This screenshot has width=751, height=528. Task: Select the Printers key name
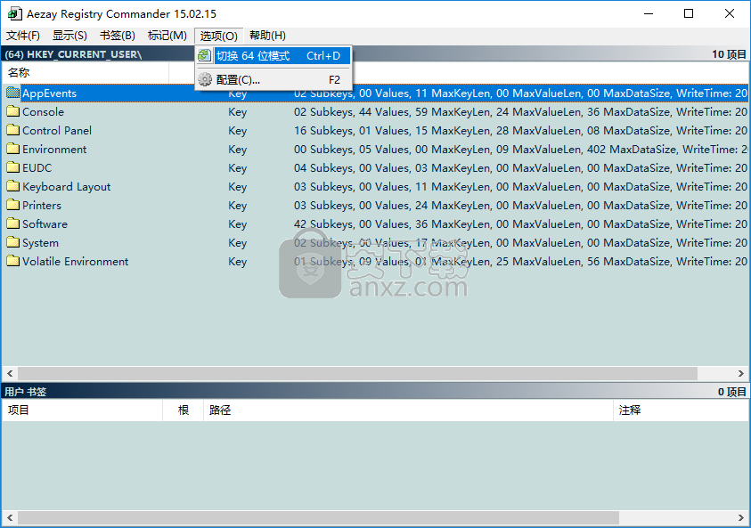coord(42,205)
